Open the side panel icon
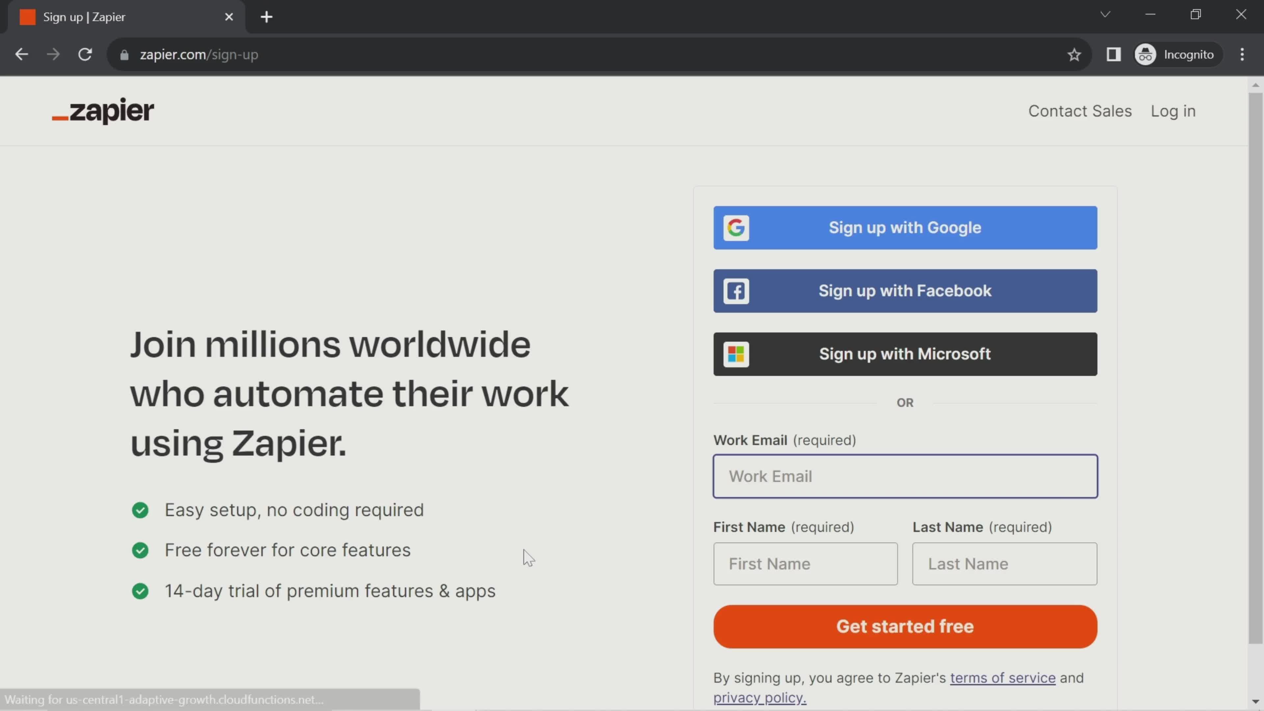The width and height of the screenshot is (1264, 711). pyautogui.click(x=1113, y=54)
